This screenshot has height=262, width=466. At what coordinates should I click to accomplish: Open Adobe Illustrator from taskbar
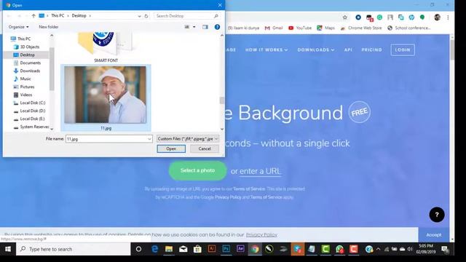click(x=212, y=249)
